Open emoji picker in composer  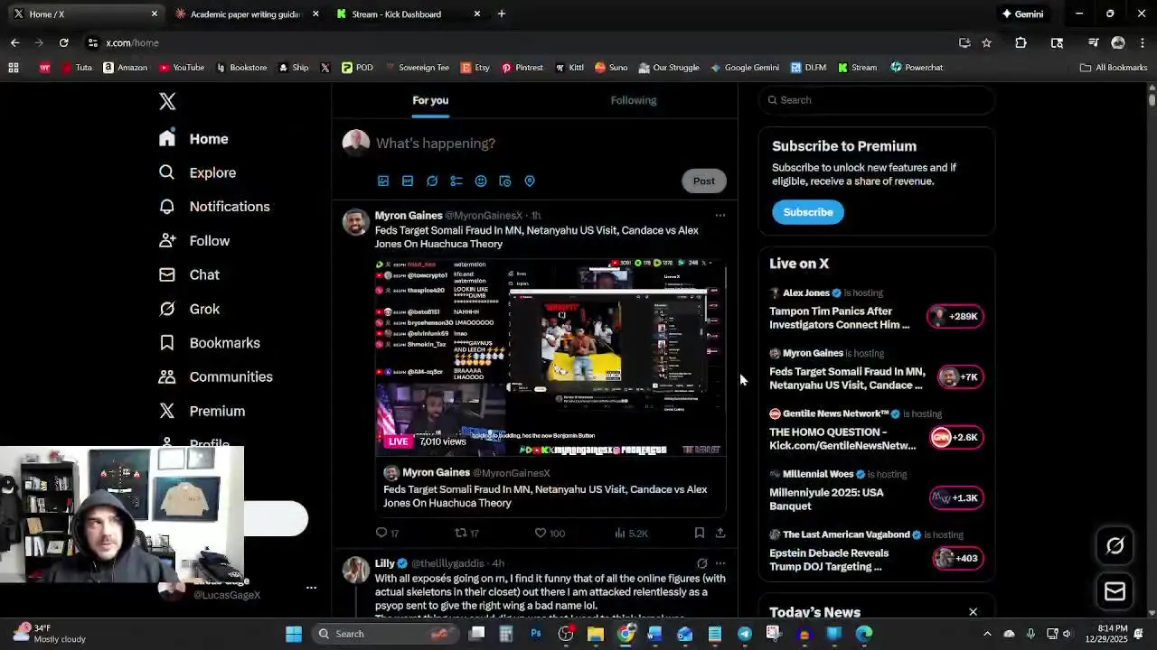tap(481, 181)
